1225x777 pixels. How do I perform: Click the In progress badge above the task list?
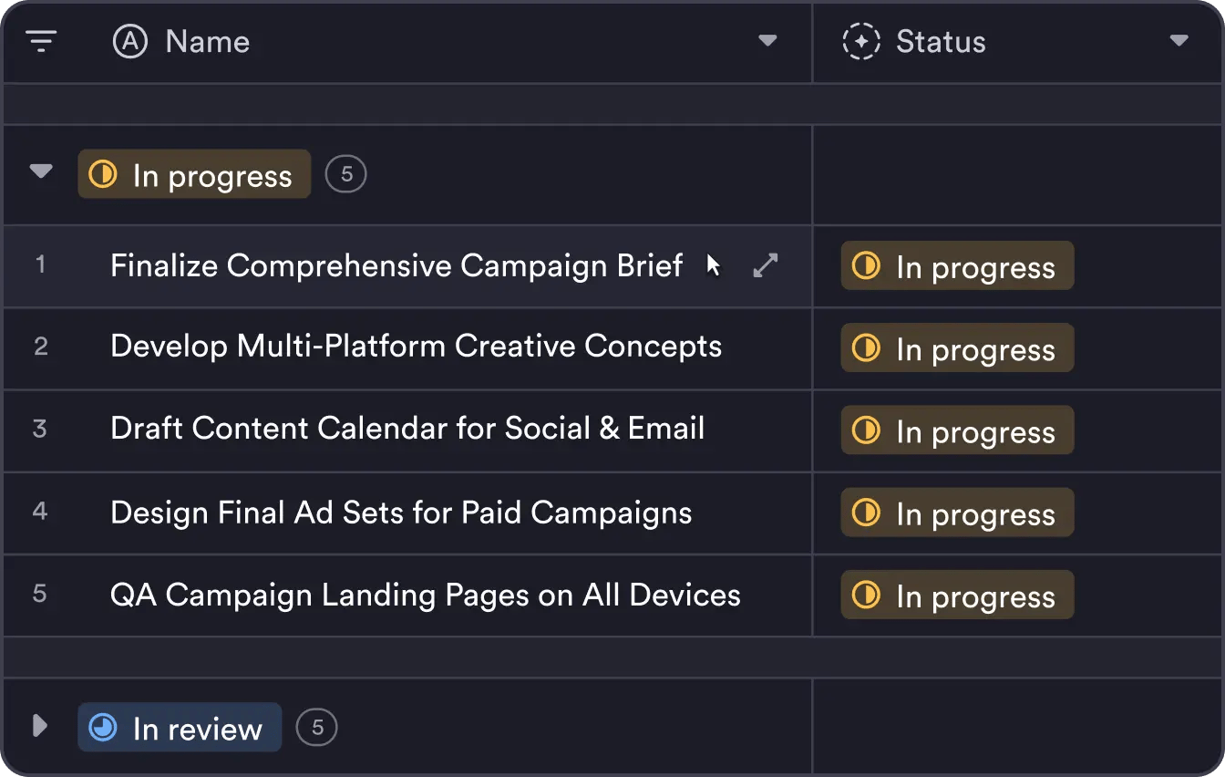[x=193, y=174]
